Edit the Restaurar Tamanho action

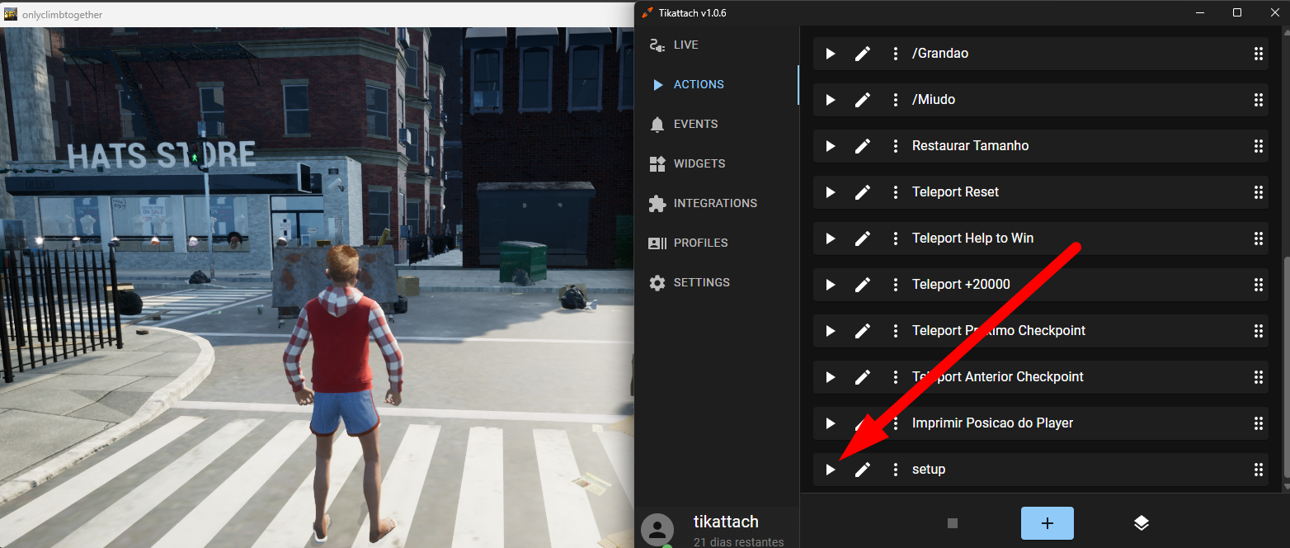pos(863,146)
